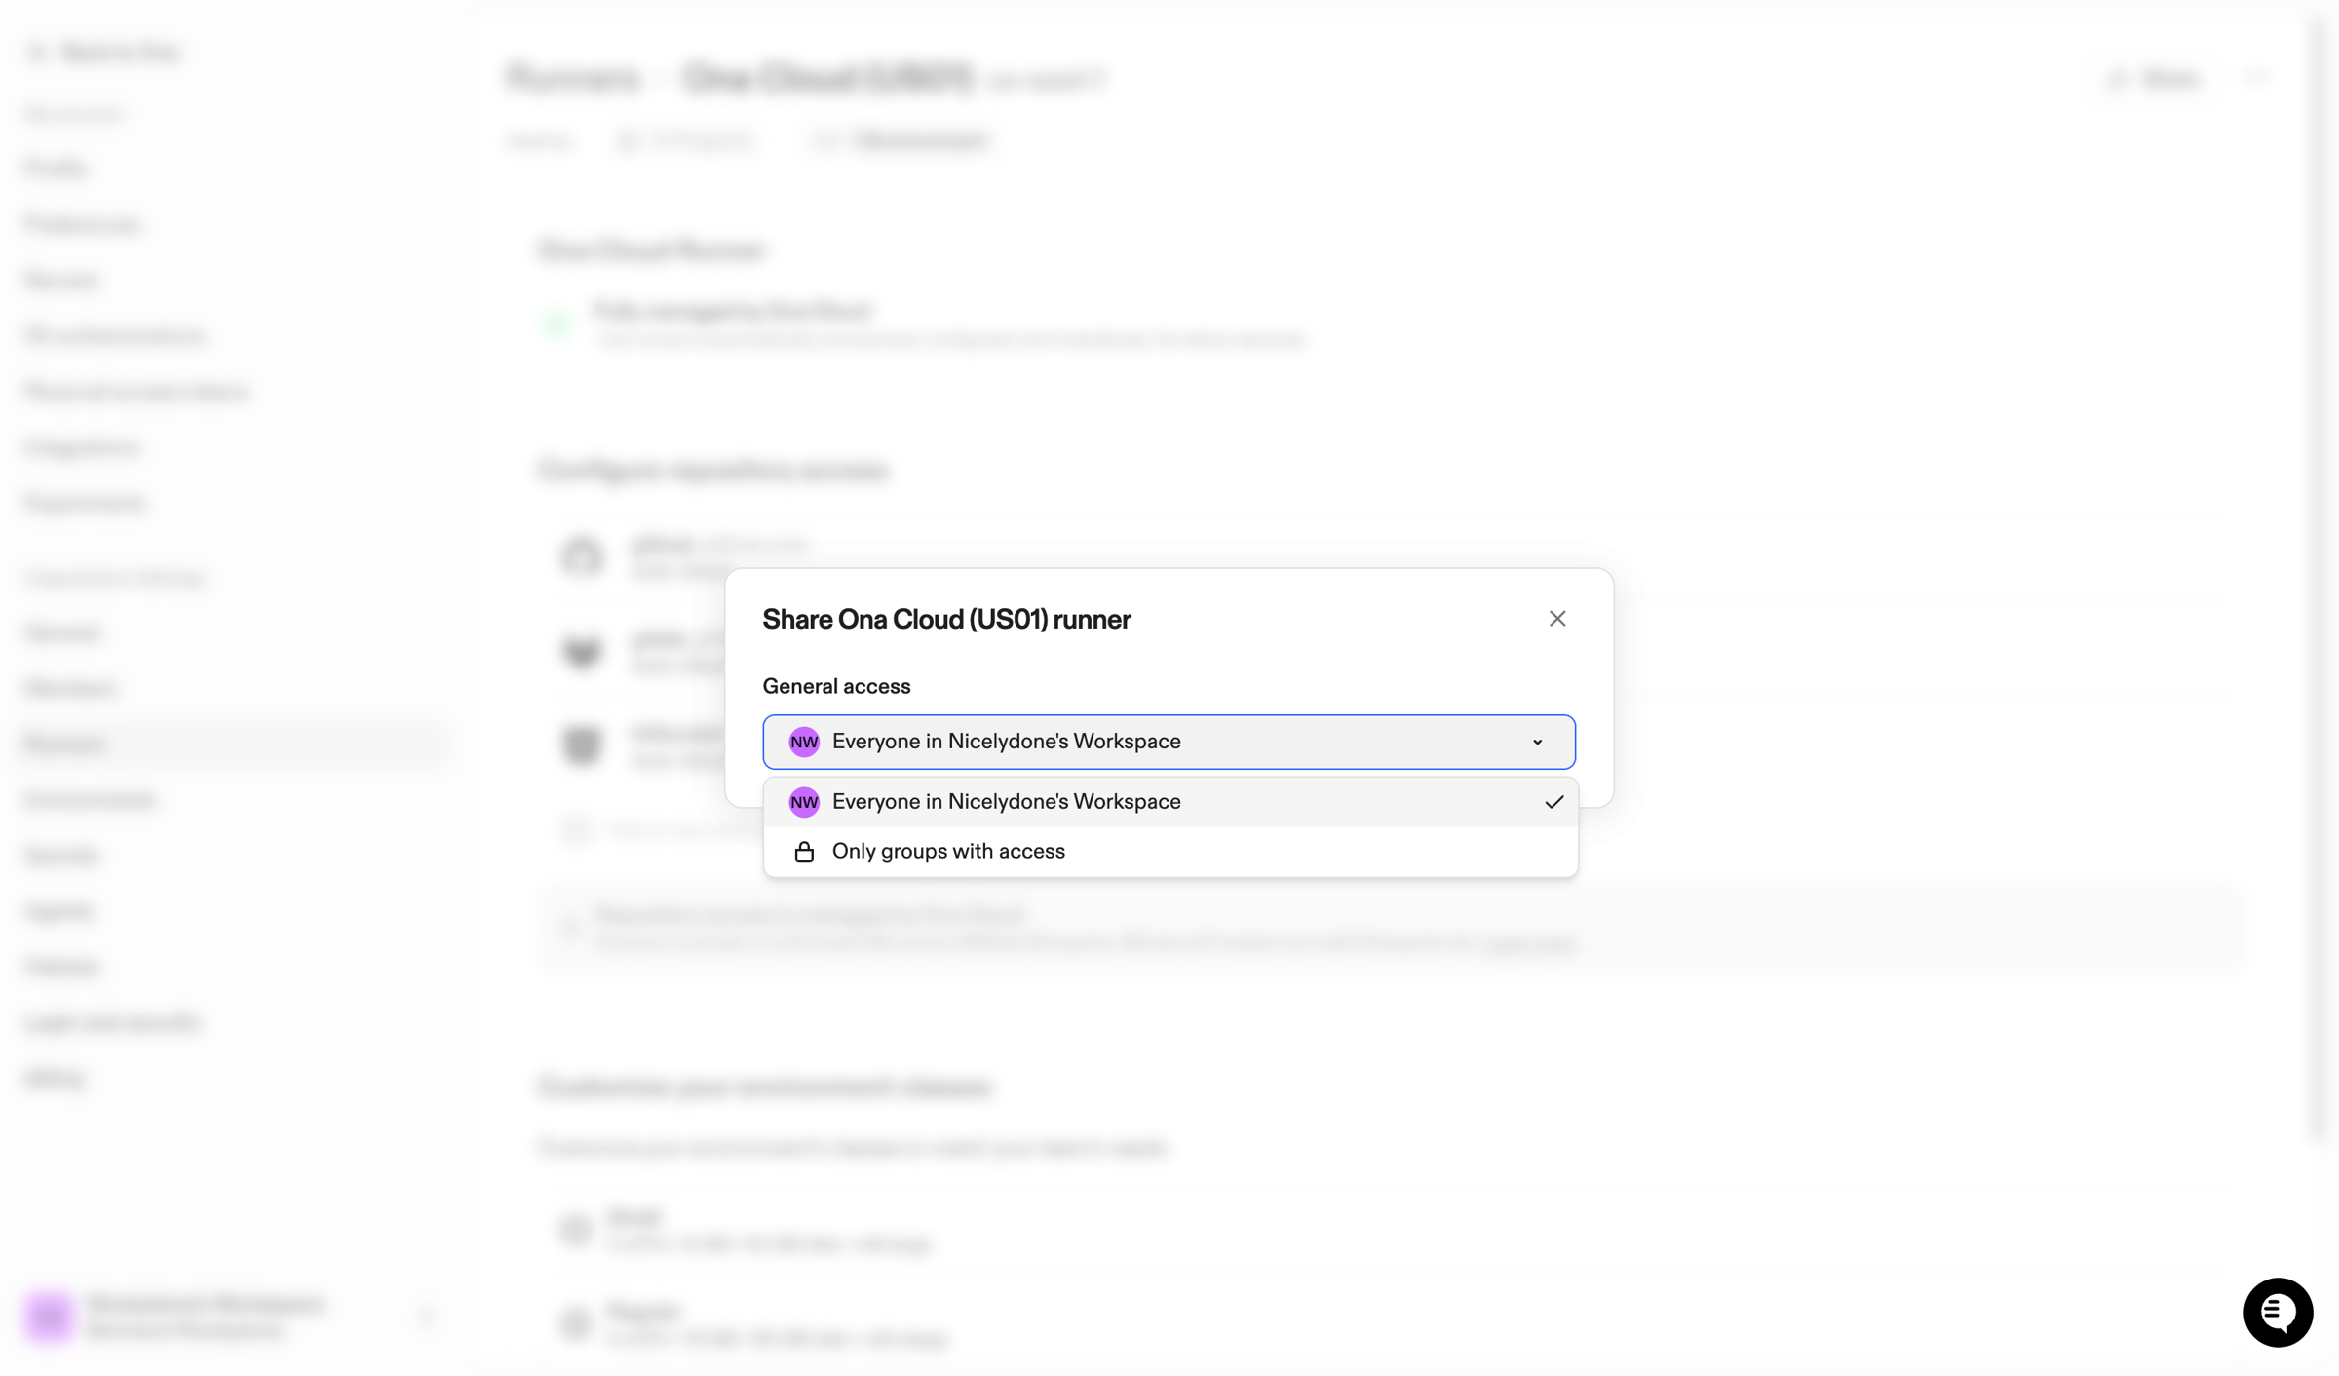
Task: Open Preferences in the sidebar
Action: click(x=83, y=224)
